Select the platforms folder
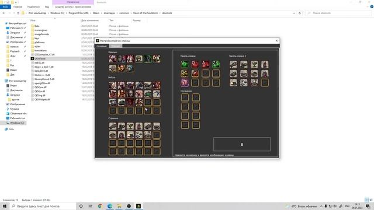 click(39, 43)
